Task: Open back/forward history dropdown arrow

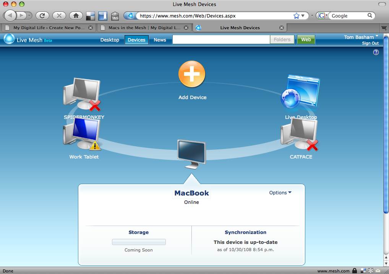Action: click(29, 16)
